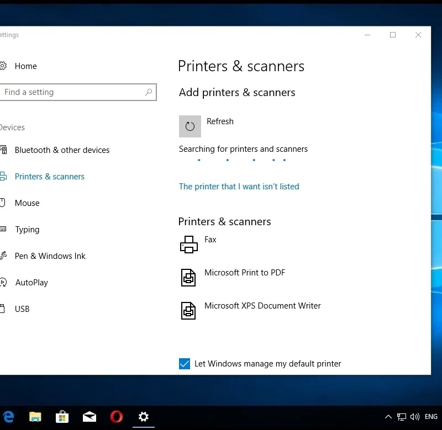Click the Bluetooth devices sidebar icon
The image size is (442, 430).
coord(3,150)
